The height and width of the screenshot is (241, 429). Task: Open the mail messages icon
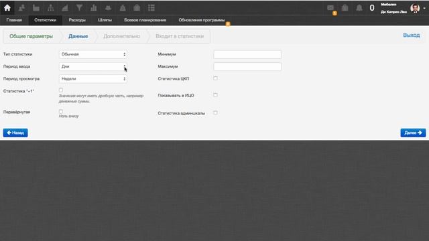[330, 8]
